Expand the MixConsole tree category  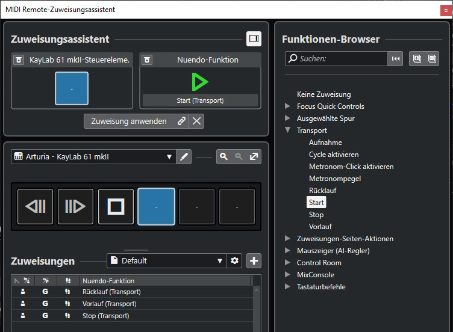point(287,275)
